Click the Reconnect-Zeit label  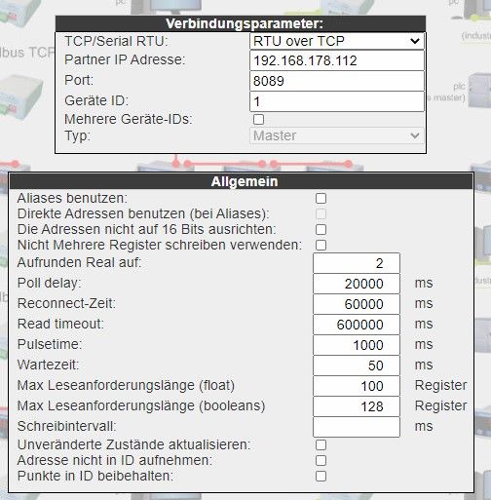66,303
